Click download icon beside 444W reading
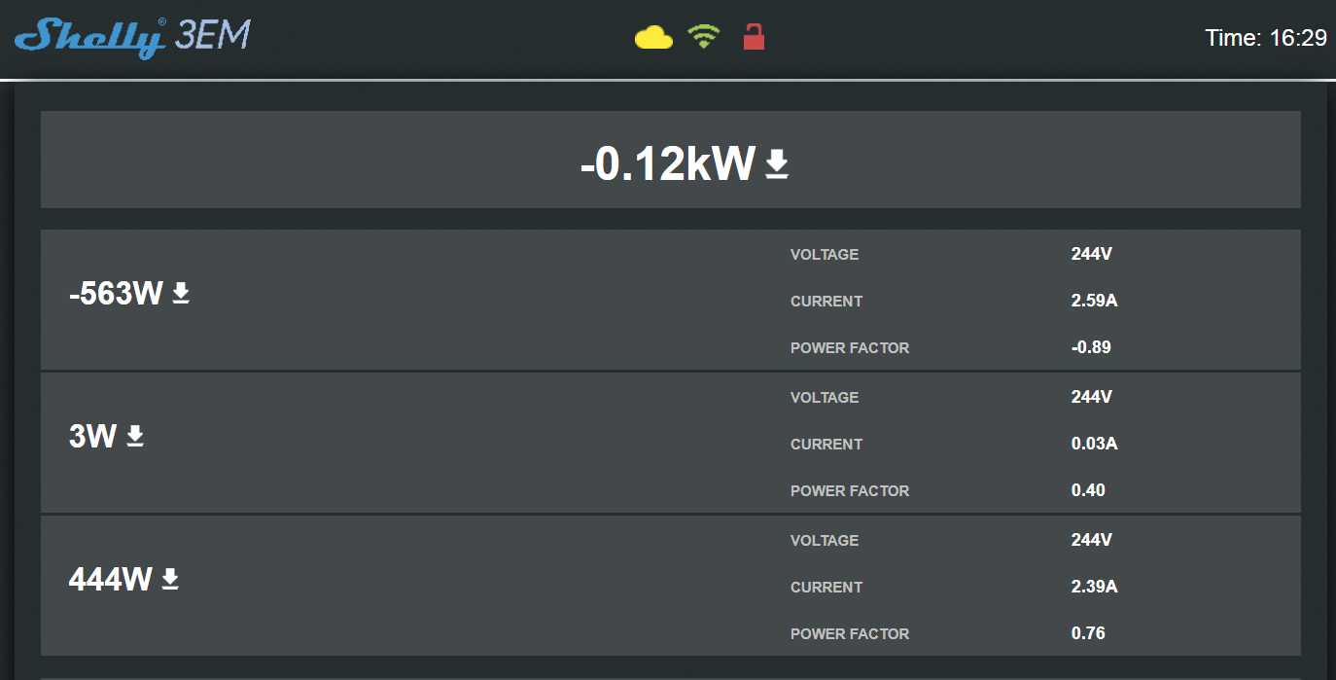The height and width of the screenshot is (680, 1336). (x=170, y=579)
